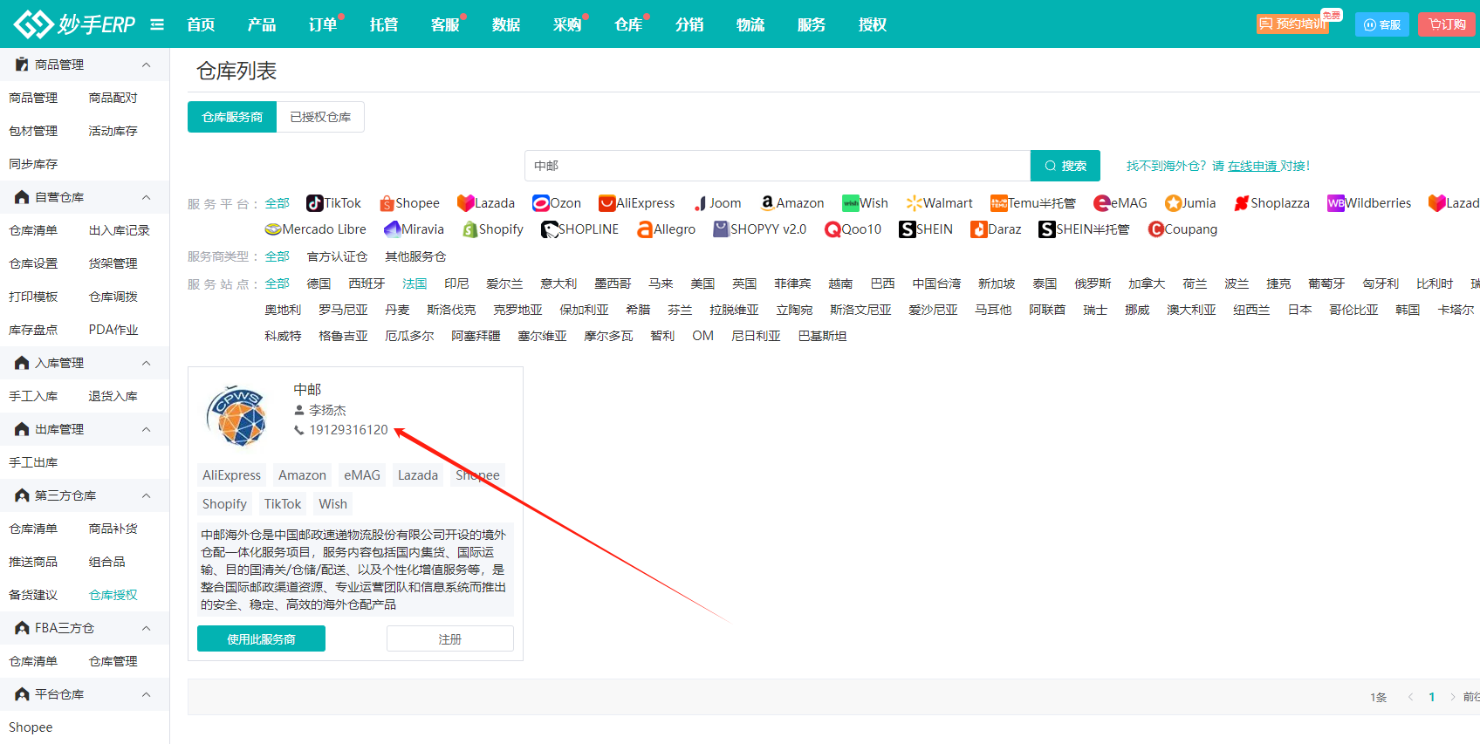Viewport: 1480px width, 744px height.
Task: Switch to the 已授权仓库 tab
Action: coord(320,117)
